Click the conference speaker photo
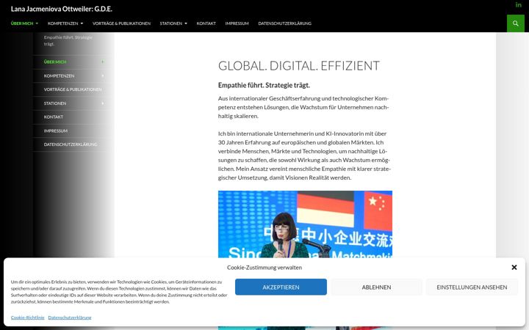529x330 pixels. pyautogui.click(x=305, y=224)
